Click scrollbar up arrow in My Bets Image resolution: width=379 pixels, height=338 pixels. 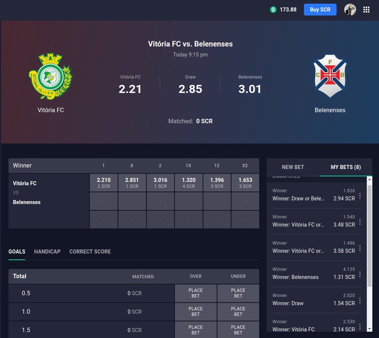click(370, 179)
